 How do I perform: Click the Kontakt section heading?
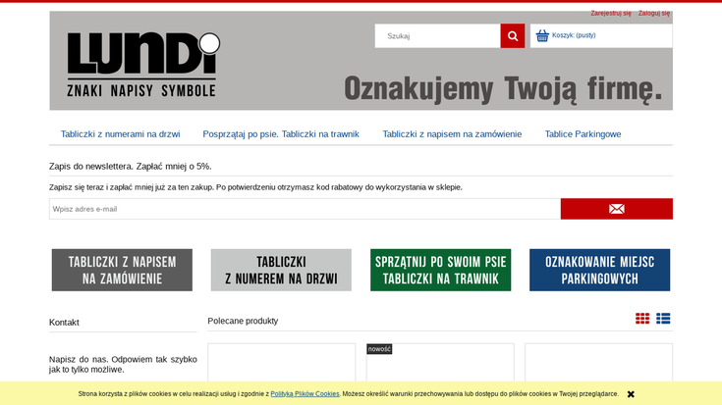[x=64, y=323]
